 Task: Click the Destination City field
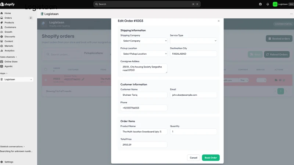(194, 54)
